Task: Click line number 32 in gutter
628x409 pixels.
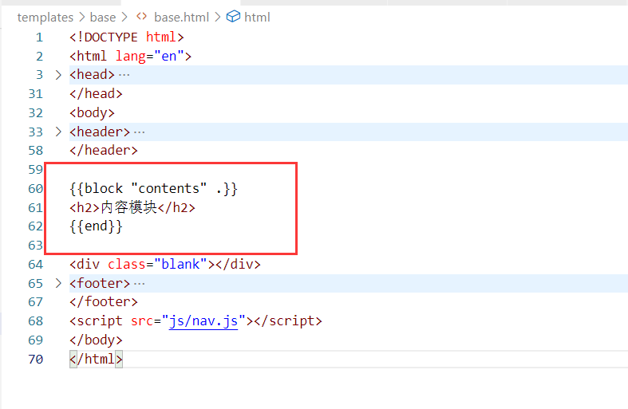Action: pos(36,113)
